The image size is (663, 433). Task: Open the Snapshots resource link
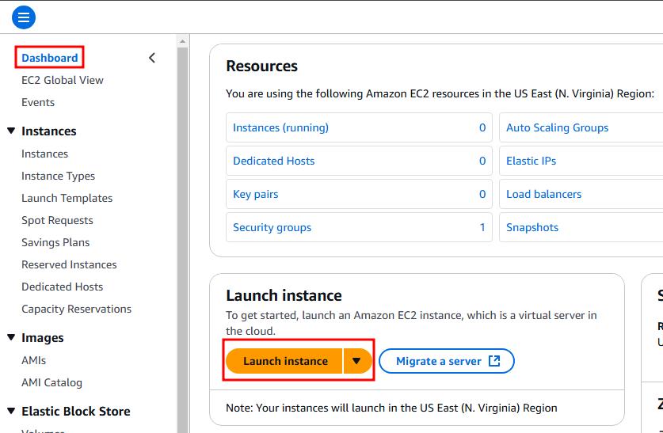pos(532,227)
